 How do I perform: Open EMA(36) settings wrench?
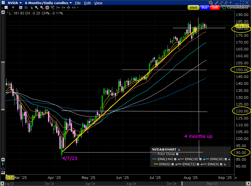pyautogui.click(x=229, y=159)
